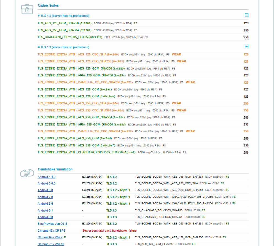Open the Android 5.0.0 client details
The height and width of the screenshot is (246, 274).
[x=46, y=183]
